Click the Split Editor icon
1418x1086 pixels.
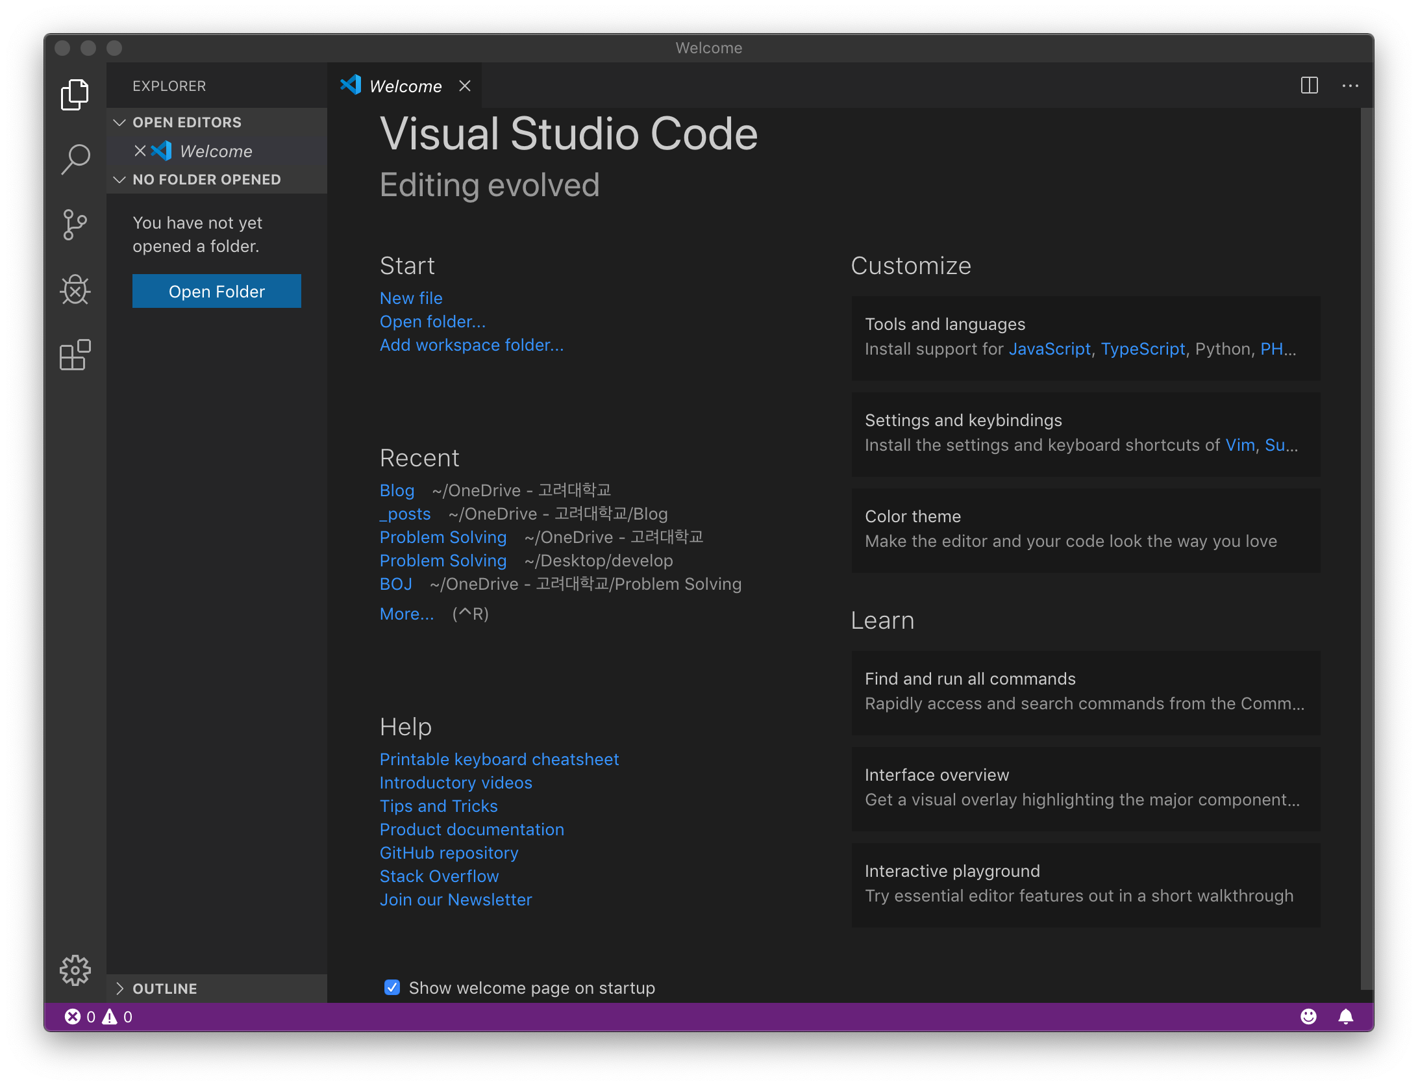[1310, 85]
